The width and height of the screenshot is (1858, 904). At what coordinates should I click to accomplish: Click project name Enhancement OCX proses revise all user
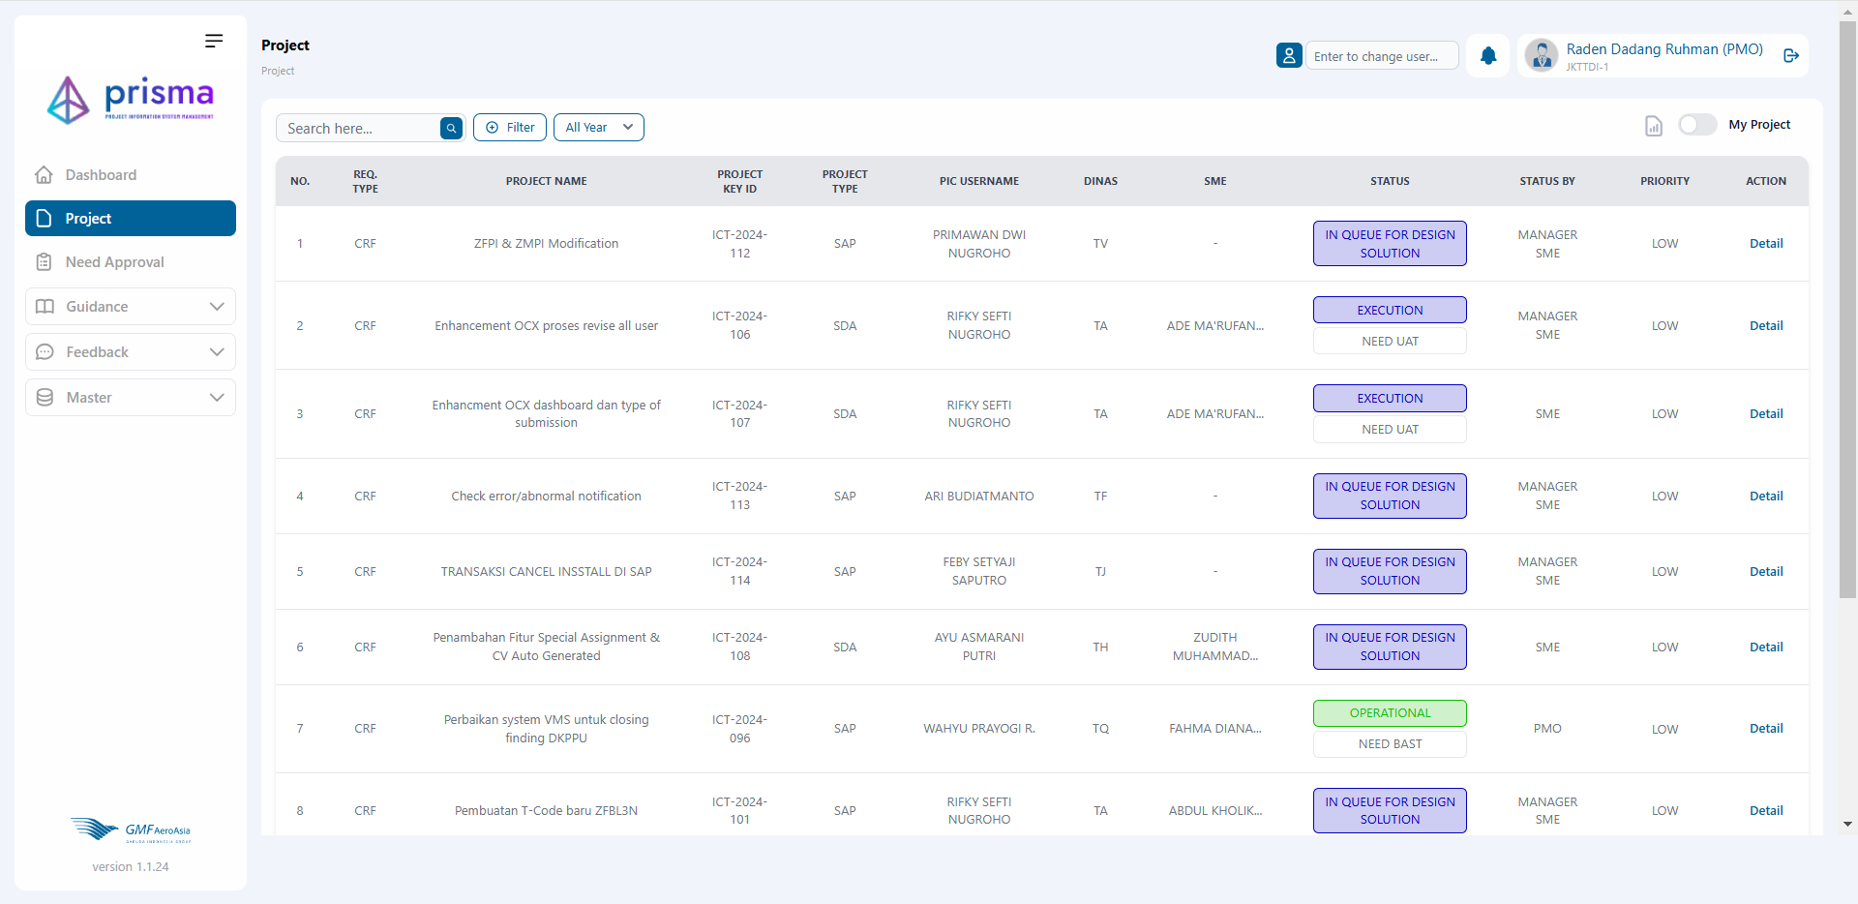pyautogui.click(x=546, y=326)
